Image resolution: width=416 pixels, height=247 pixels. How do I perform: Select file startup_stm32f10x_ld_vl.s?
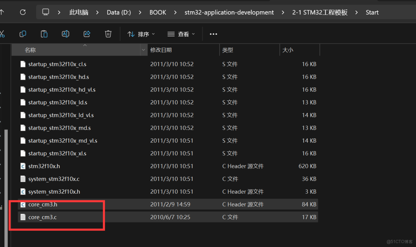point(61,115)
